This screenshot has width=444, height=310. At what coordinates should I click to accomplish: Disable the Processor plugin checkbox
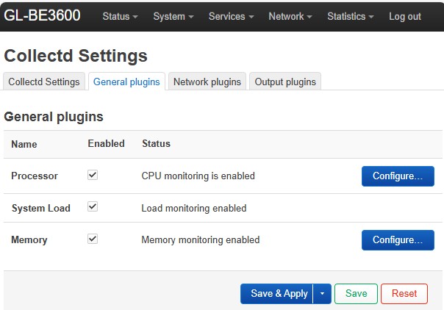(93, 176)
